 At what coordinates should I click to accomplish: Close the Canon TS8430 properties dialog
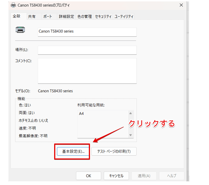(x=181, y=5)
